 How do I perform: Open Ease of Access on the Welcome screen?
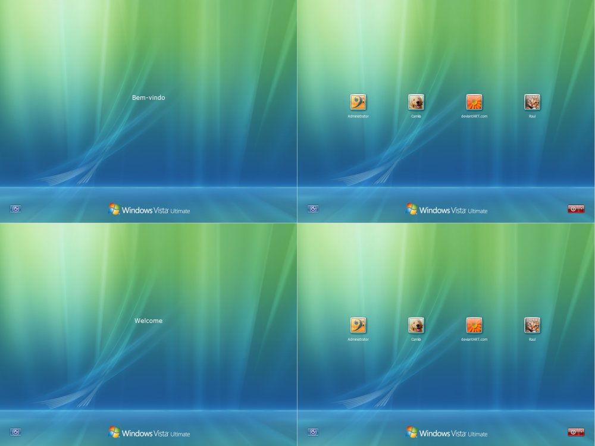click(16, 432)
